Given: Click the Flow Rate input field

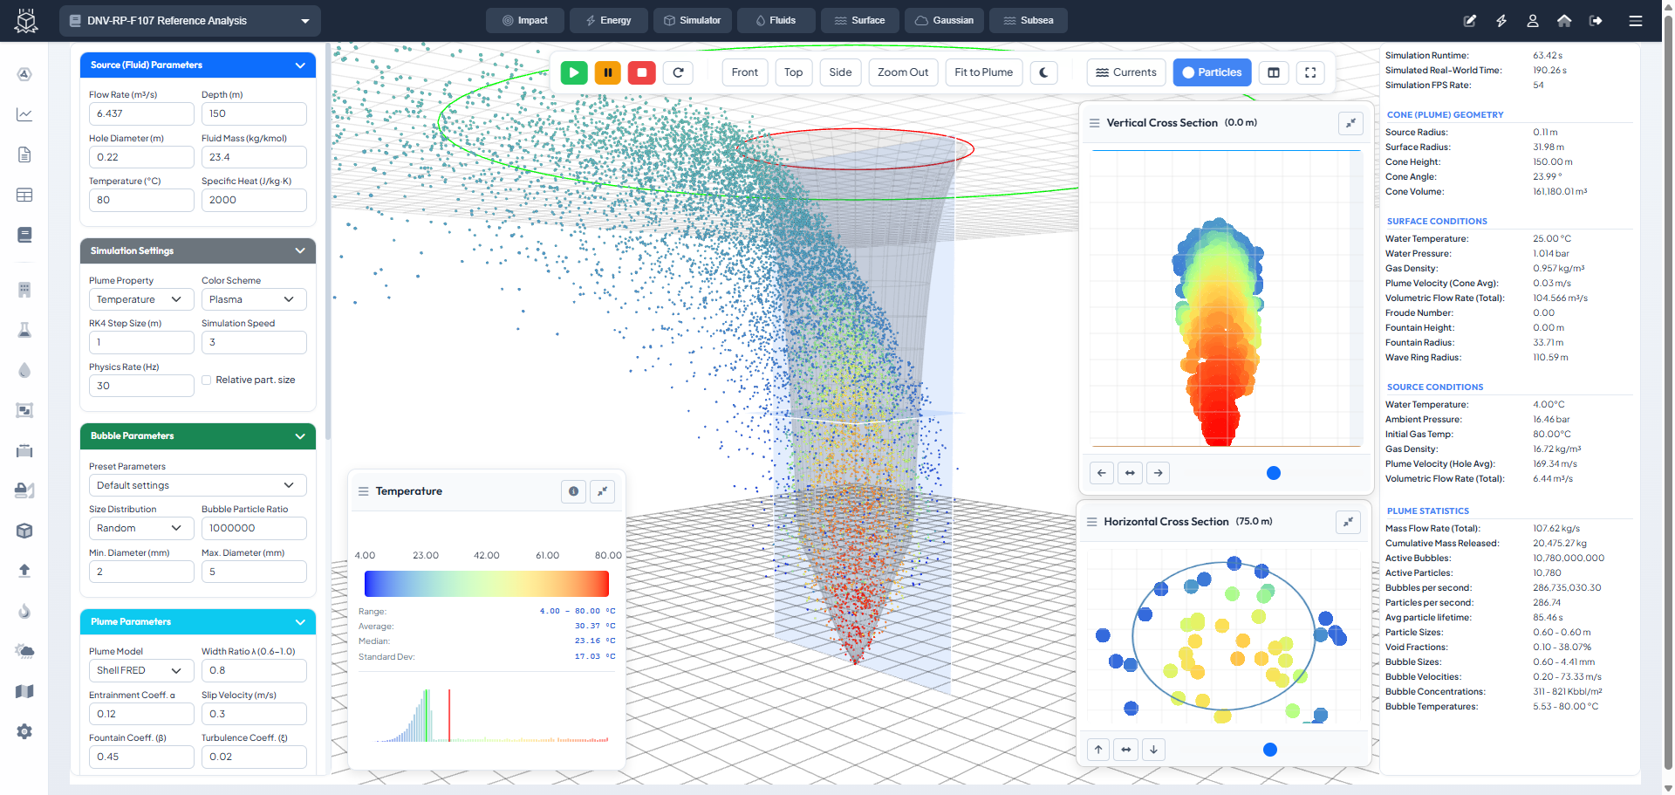Looking at the screenshot, I should (x=140, y=113).
